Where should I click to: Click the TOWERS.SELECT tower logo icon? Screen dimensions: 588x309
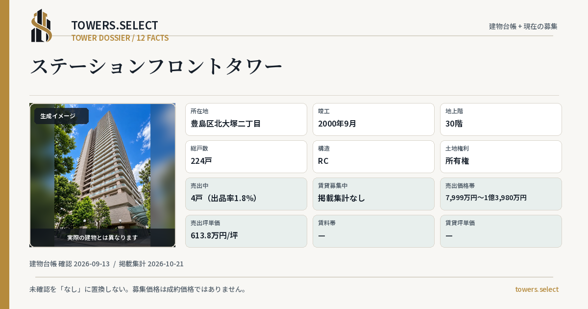[x=42, y=26]
